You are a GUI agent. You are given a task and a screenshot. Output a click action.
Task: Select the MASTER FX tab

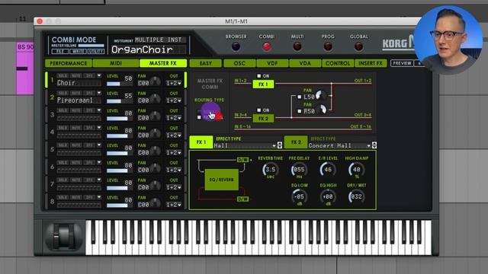click(x=163, y=63)
